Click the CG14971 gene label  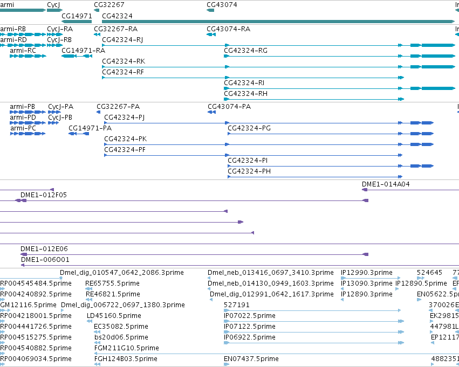[x=77, y=16]
